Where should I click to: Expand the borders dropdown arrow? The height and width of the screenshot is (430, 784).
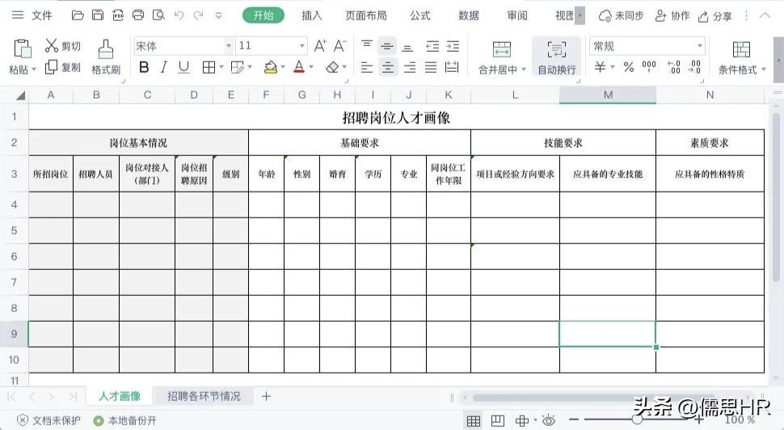point(221,67)
